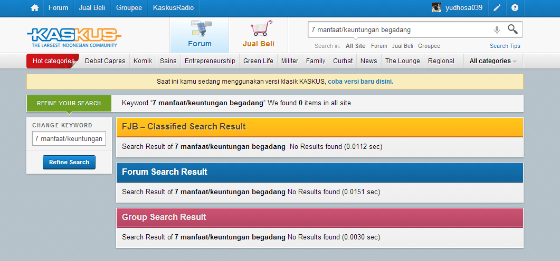
Task: Open the Search Tips link
Action: coord(505,46)
